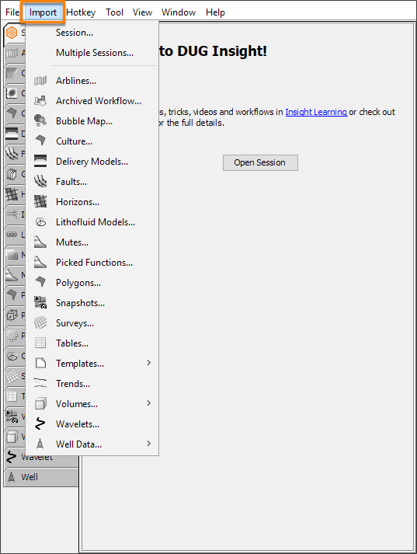
Task: Import Culture... from the menu
Action: (92, 141)
